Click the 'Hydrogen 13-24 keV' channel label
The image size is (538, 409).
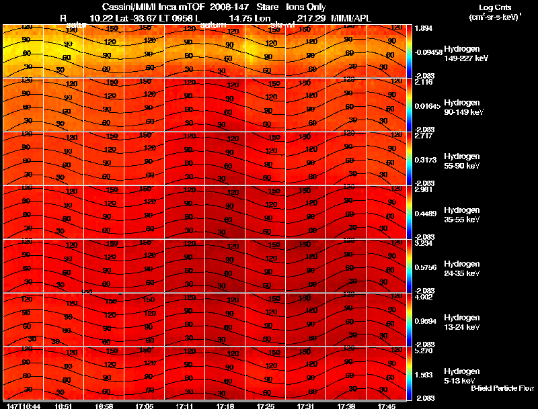click(462, 322)
